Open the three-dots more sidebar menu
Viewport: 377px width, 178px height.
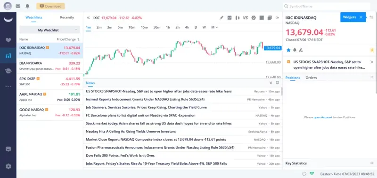[x=8, y=86]
